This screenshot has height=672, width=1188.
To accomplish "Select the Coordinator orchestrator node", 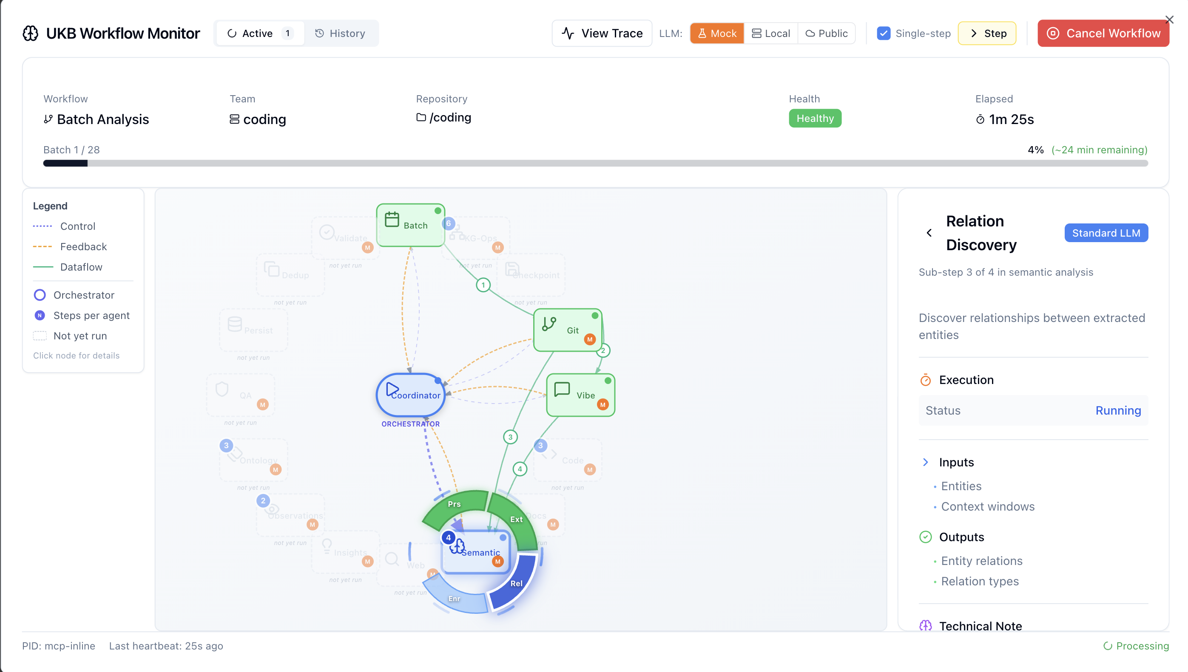I will click(410, 395).
